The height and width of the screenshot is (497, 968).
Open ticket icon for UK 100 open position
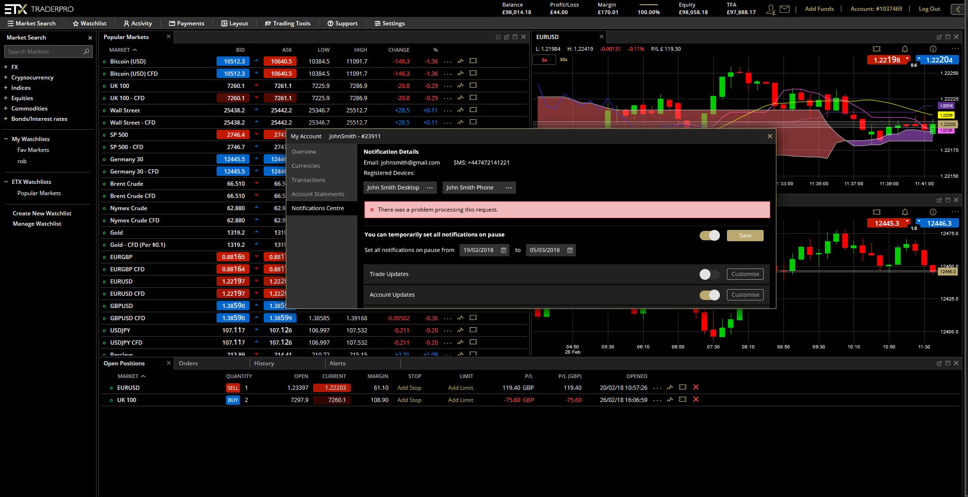click(x=683, y=400)
